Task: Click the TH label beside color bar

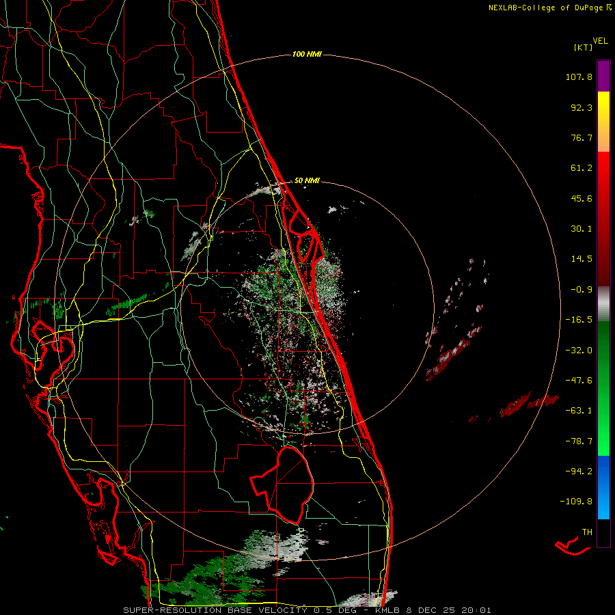Action: (x=587, y=532)
